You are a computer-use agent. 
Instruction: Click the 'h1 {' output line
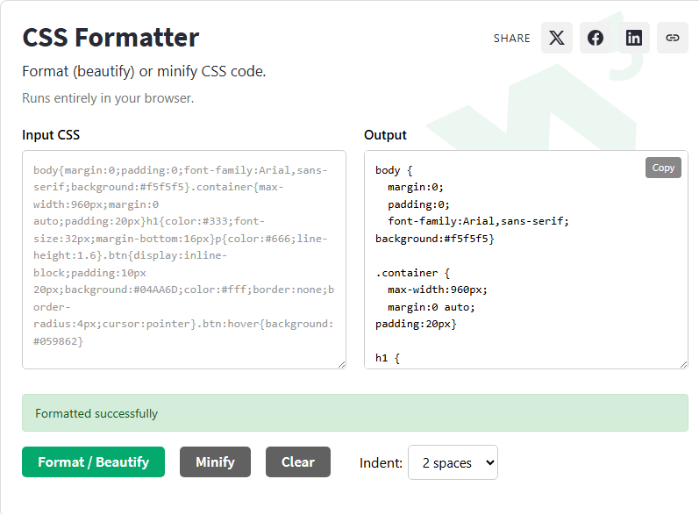coord(388,358)
